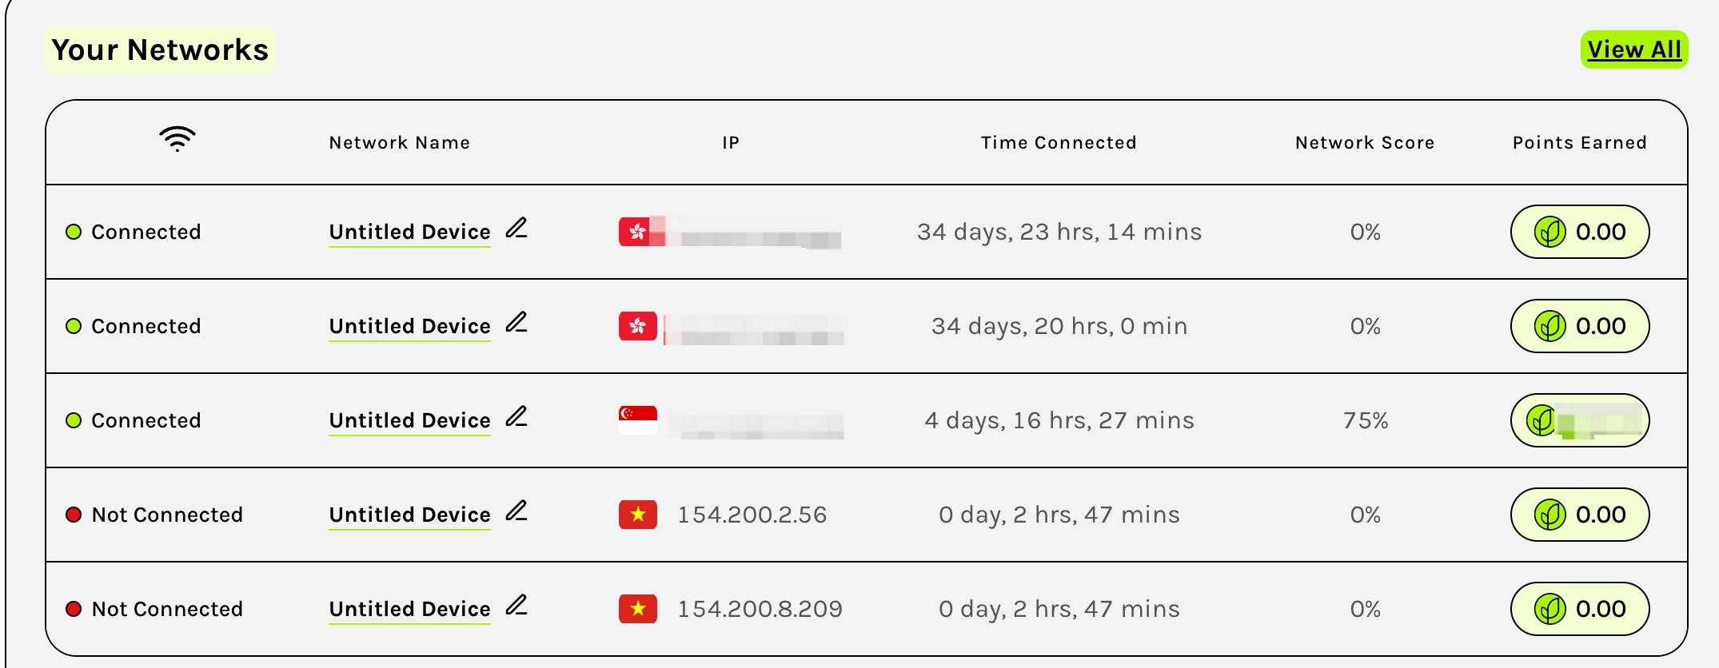Click edit pencil for the 154.200.8.209 device
Viewport: 1719px width, 668px height.
pyautogui.click(x=516, y=606)
